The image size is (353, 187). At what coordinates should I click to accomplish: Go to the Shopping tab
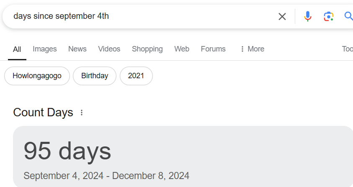[147, 49]
